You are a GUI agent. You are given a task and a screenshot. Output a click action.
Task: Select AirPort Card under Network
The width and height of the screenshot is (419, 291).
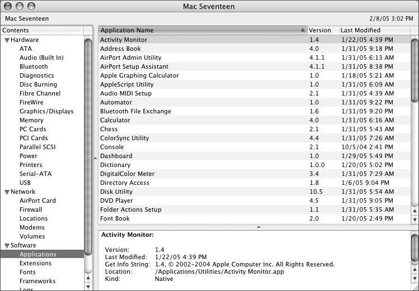point(37,201)
